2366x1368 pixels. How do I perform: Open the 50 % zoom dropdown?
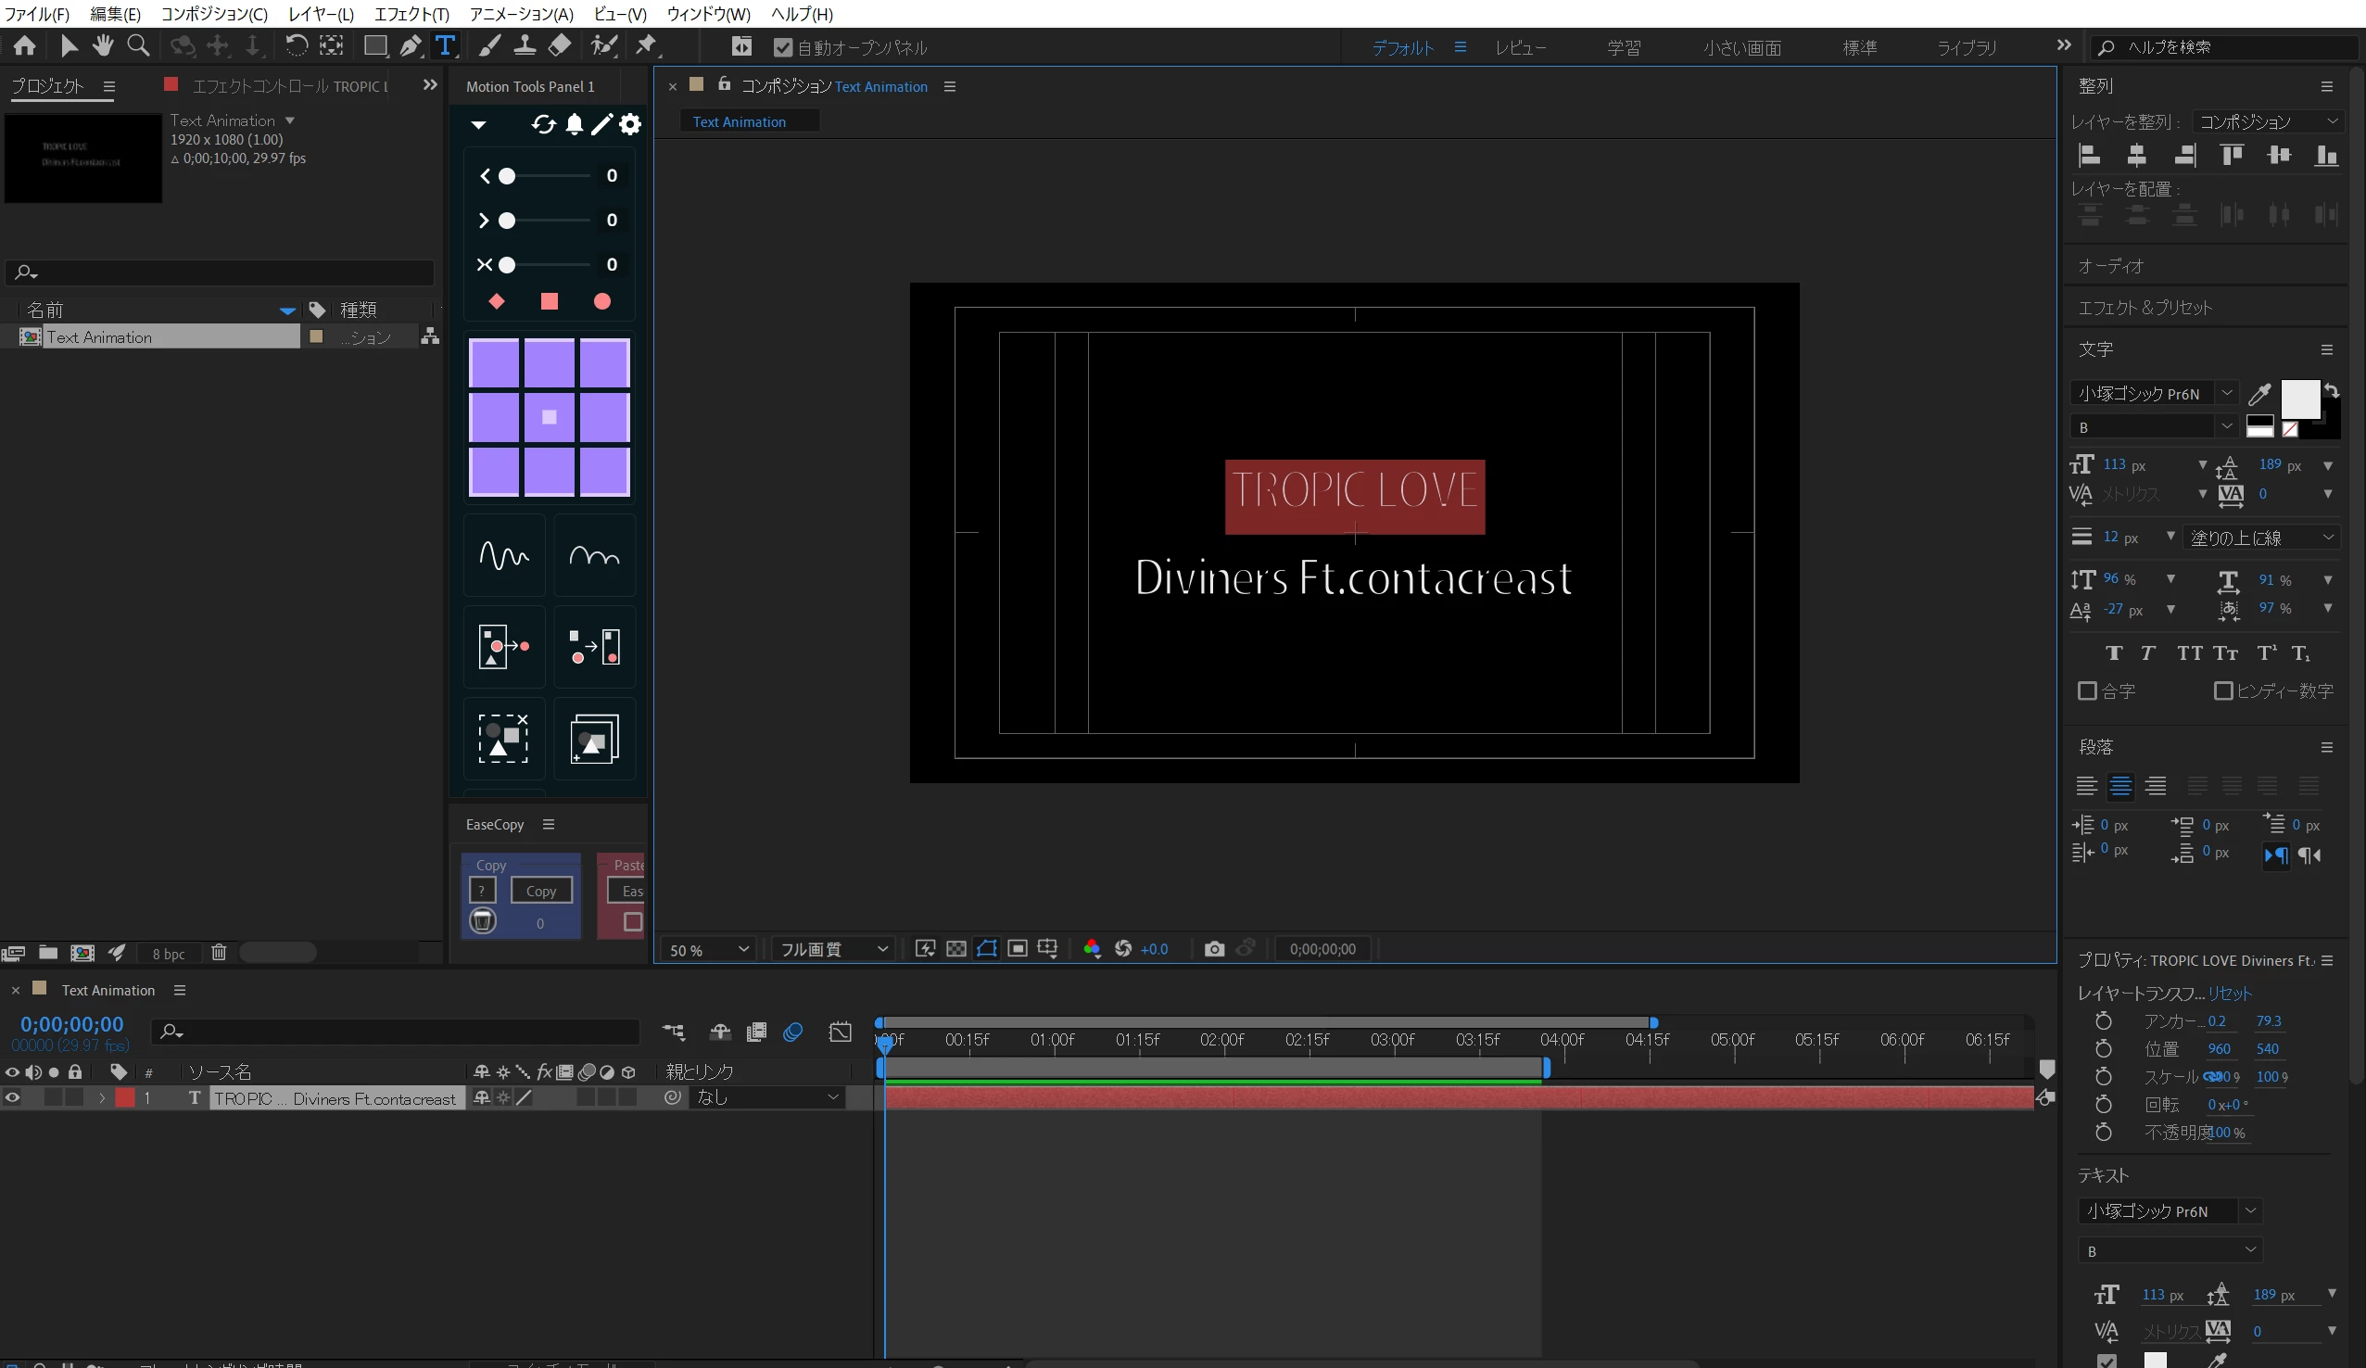(x=709, y=949)
